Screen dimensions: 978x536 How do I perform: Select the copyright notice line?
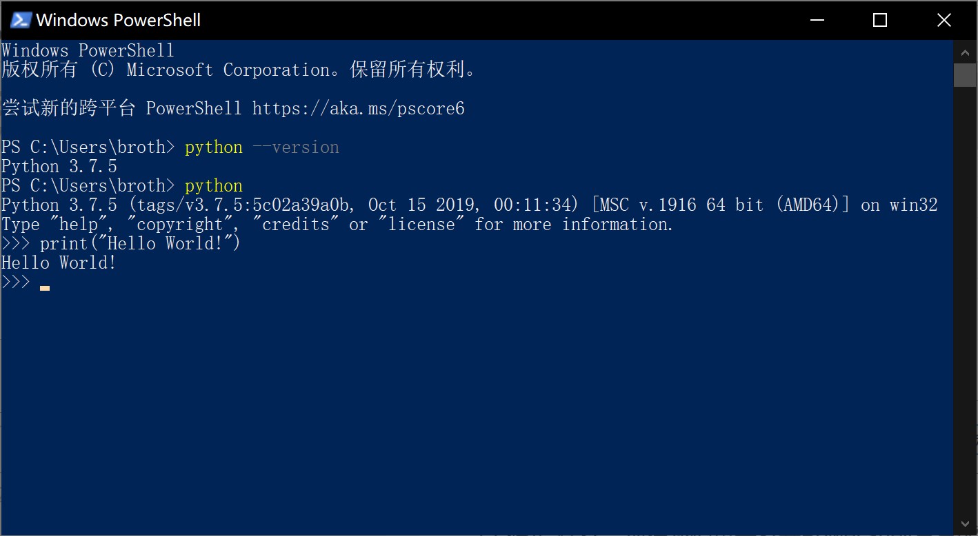238,69
